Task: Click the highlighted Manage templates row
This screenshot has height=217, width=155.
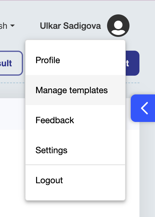Action: (75, 90)
